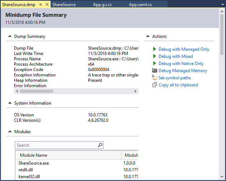The width and height of the screenshot is (226, 181).
Task: Switch to the App.g.i.cs tab
Action: coord(102,5)
